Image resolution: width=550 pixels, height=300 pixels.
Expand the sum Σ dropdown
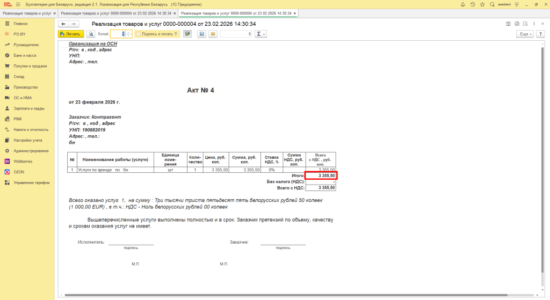(x=260, y=34)
